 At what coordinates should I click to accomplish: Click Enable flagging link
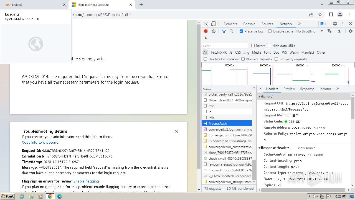click(86, 181)
